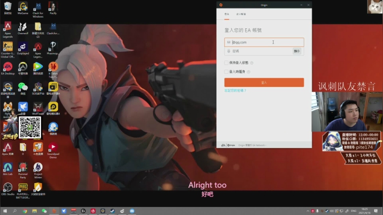Viewport: 383px width, 215px height.
Task: Open the Clash for Windows shortcut
Action: [38, 10]
